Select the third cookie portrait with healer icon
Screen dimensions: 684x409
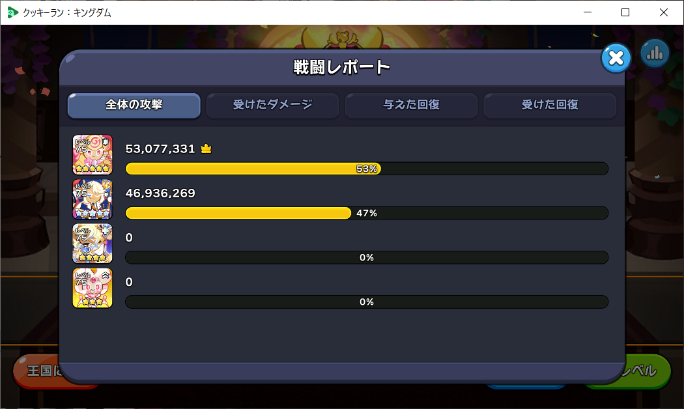coord(93,244)
